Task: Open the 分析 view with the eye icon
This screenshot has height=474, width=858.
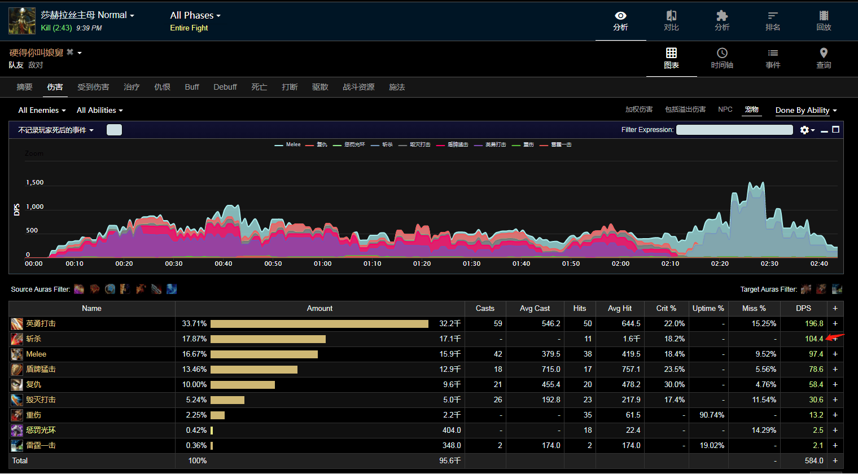Action: (x=620, y=21)
